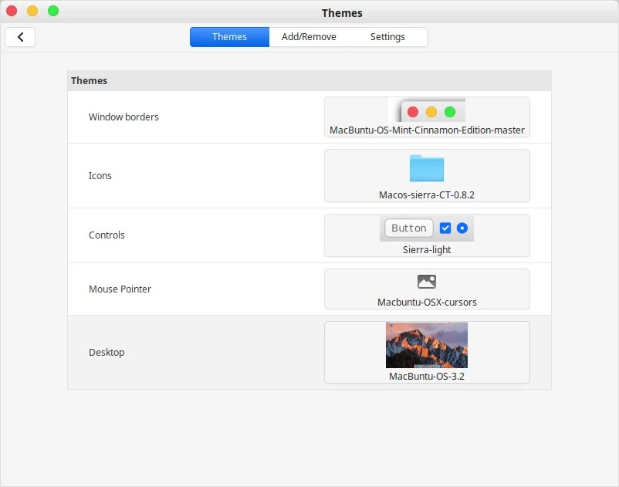The width and height of the screenshot is (619, 487).
Task: Click the checked checkbox in the Sierra-light preview
Action: 445,228
